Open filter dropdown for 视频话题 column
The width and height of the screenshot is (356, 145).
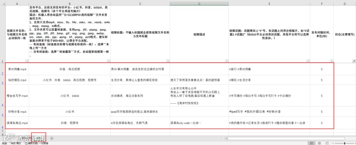coord(308,61)
